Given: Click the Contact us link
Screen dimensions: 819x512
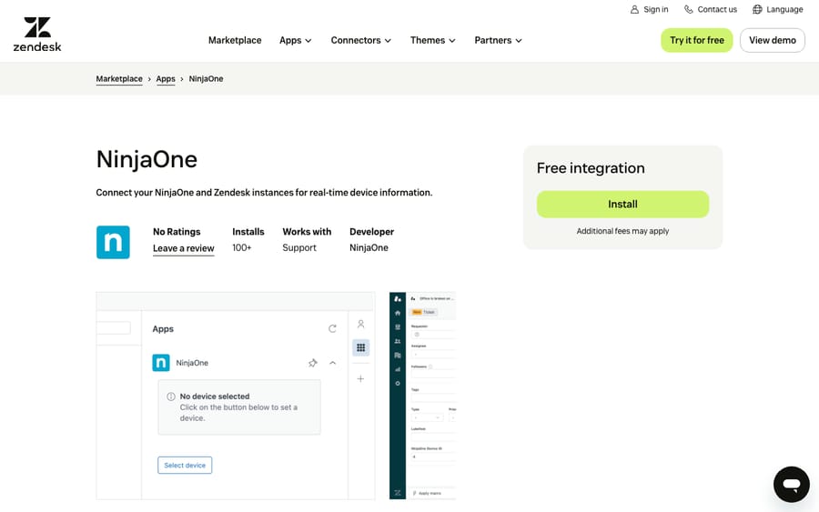Looking at the screenshot, I should point(711,9).
